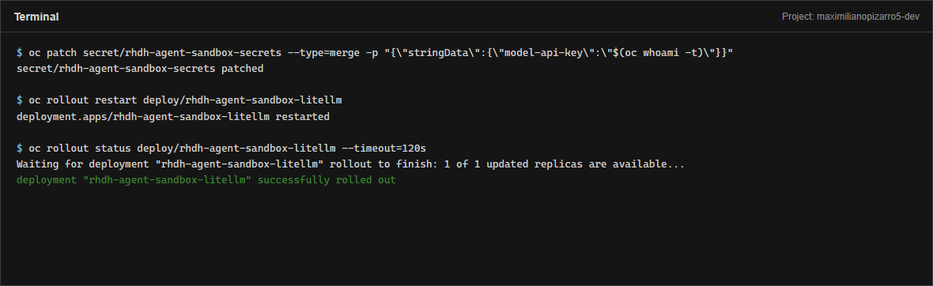Select the 'deployment.apps/rhdh-agent-sandbox-litellm restarted' output

tap(173, 117)
